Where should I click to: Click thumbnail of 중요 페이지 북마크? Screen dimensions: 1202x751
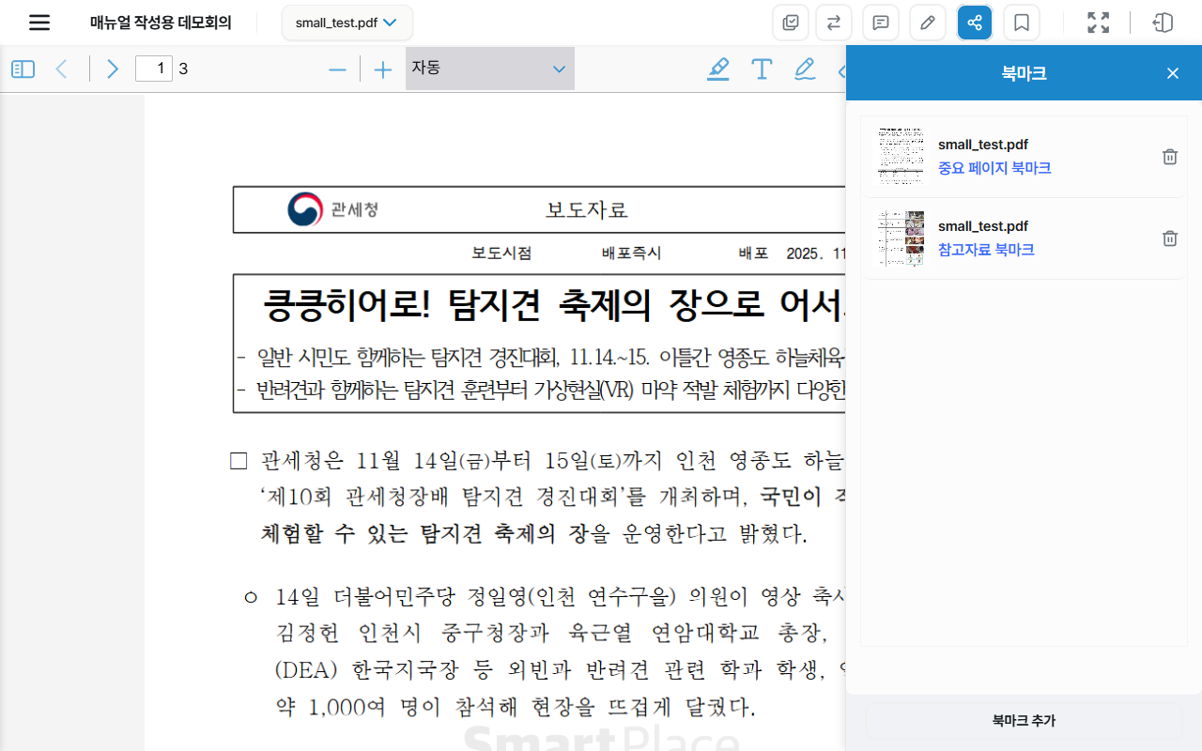901,157
